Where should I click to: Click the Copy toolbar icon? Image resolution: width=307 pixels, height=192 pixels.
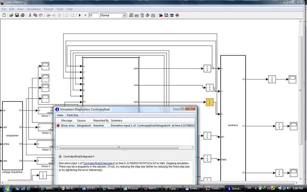tap(35, 15)
